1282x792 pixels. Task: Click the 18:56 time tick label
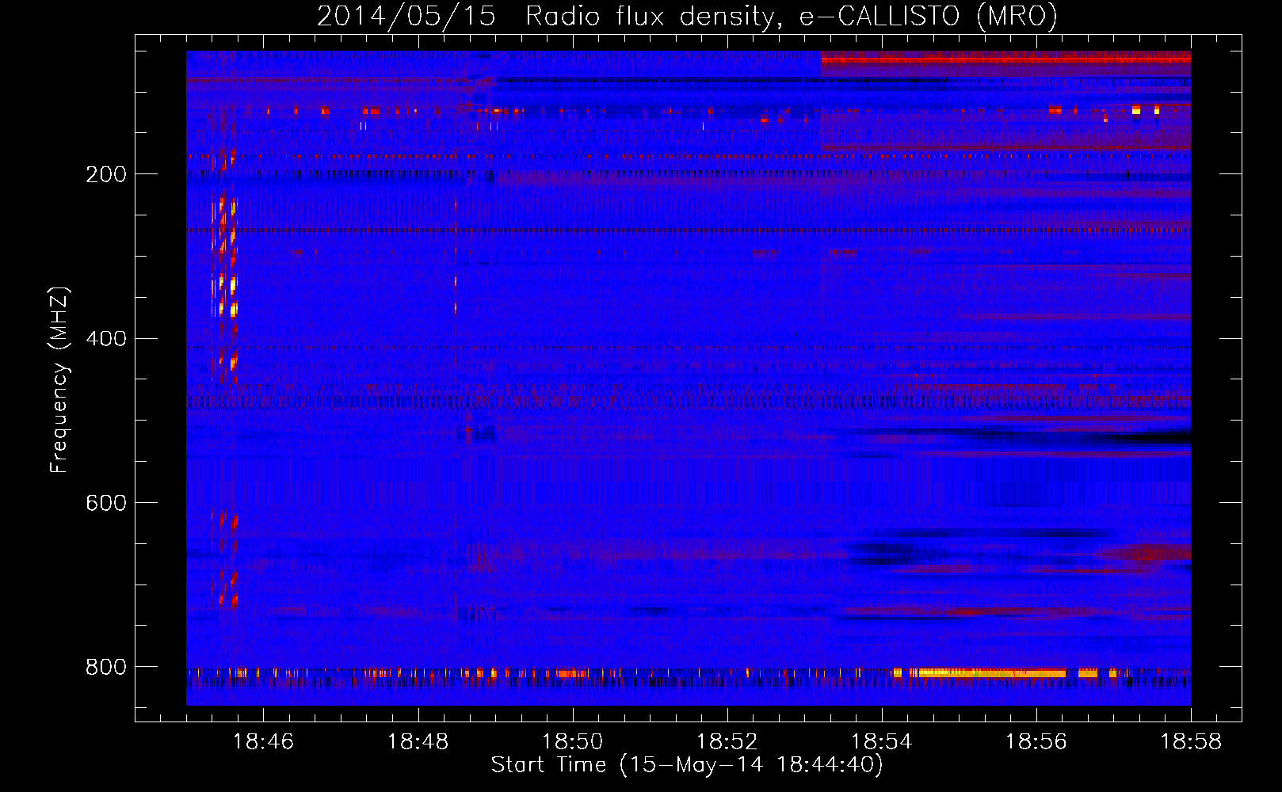click(x=1036, y=742)
